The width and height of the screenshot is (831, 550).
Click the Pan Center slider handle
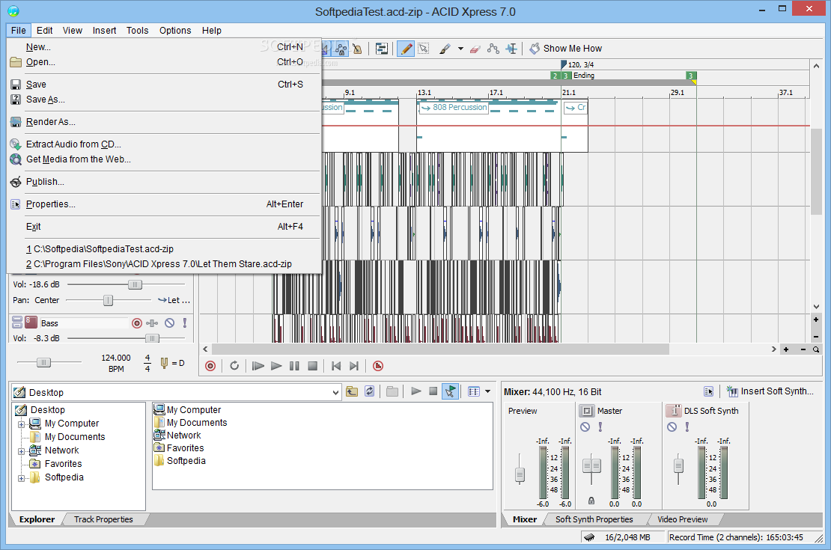pos(108,300)
